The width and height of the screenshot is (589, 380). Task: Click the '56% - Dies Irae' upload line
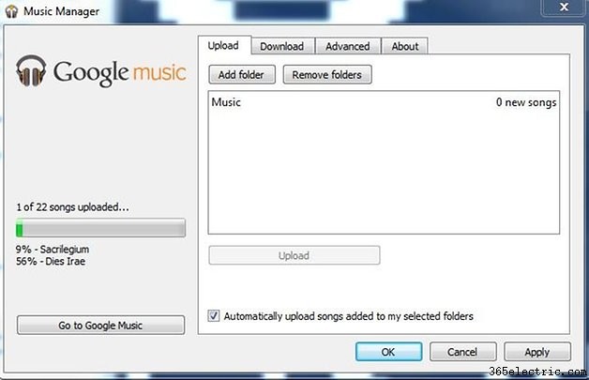pyautogui.click(x=51, y=261)
